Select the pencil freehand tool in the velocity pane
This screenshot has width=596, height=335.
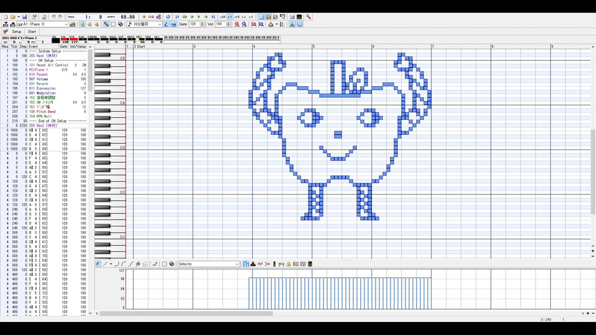pos(97,264)
